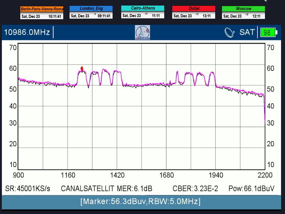Select the orange Berlin-Paris-Vienna-Roma clock label

[x=42, y=9]
